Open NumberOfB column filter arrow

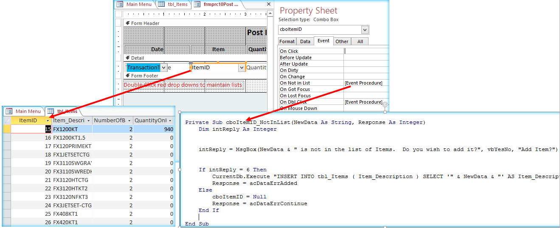(x=129, y=120)
